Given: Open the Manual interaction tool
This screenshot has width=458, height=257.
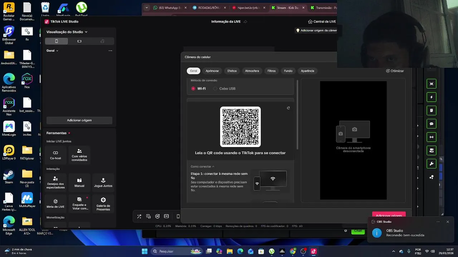Looking at the screenshot, I should pyautogui.click(x=79, y=183).
